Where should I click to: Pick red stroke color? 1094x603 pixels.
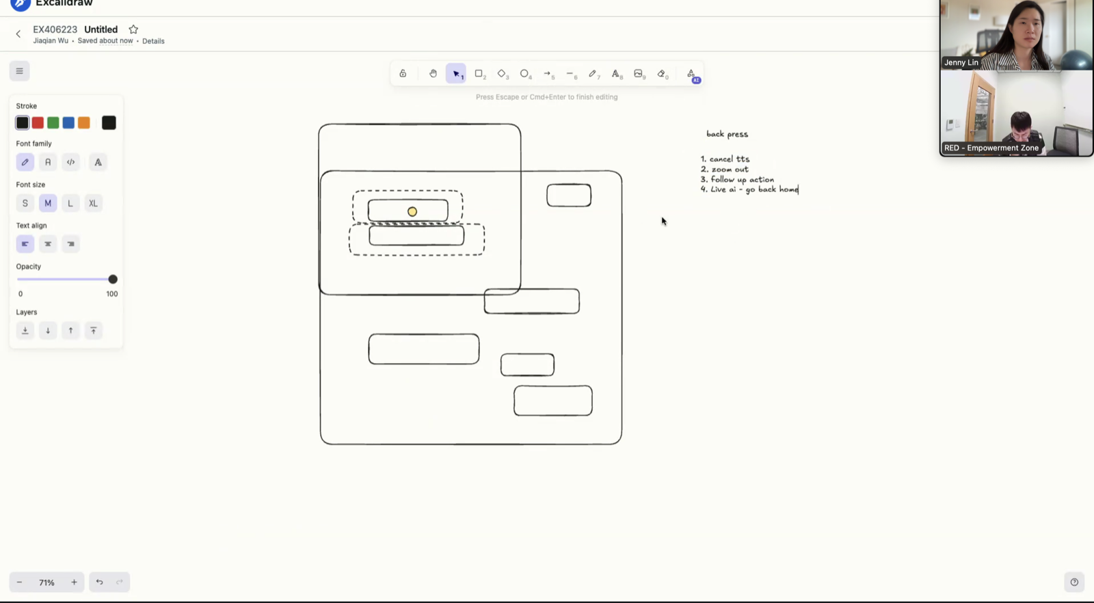click(38, 123)
